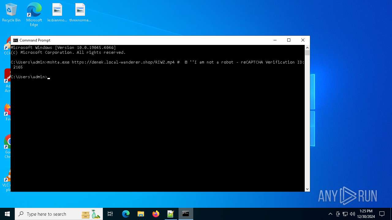
Task: Maximize the Command Prompt window
Action: [x=289, y=40]
